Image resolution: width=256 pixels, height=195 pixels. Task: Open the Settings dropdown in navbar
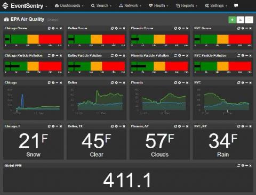point(216,6)
